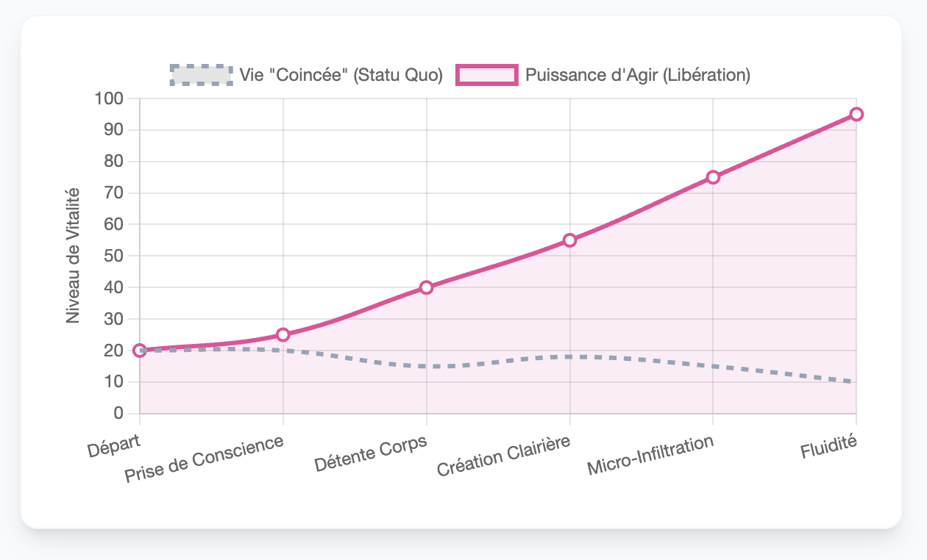Click the pink Création Clairière data point
The height and width of the screenshot is (560, 927).
click(569, 240)
